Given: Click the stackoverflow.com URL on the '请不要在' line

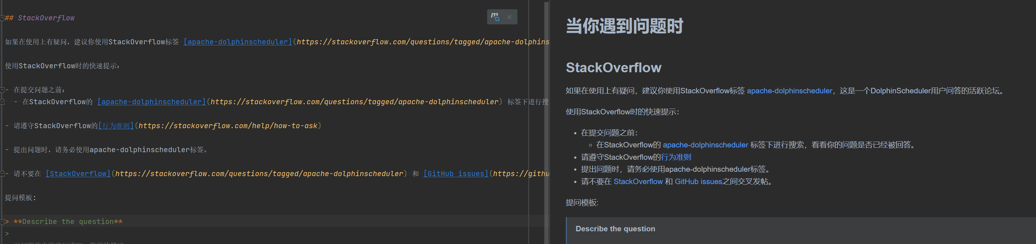Looking at the screenshot, I should [259, 174].
